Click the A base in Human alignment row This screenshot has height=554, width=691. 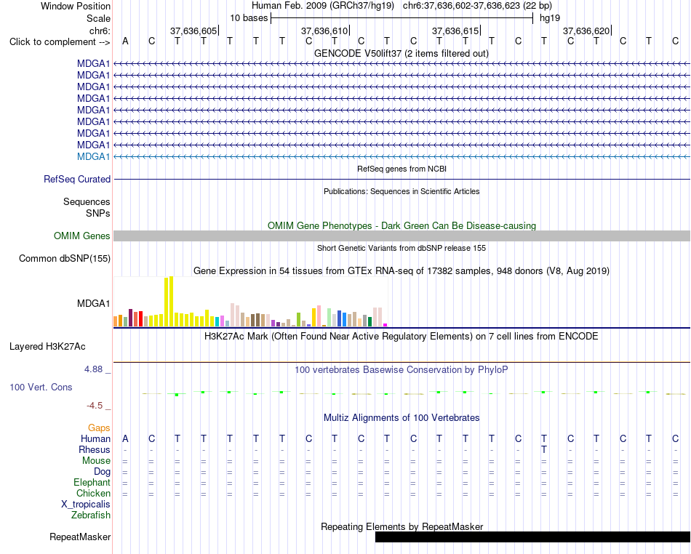[x=125, y=438]
